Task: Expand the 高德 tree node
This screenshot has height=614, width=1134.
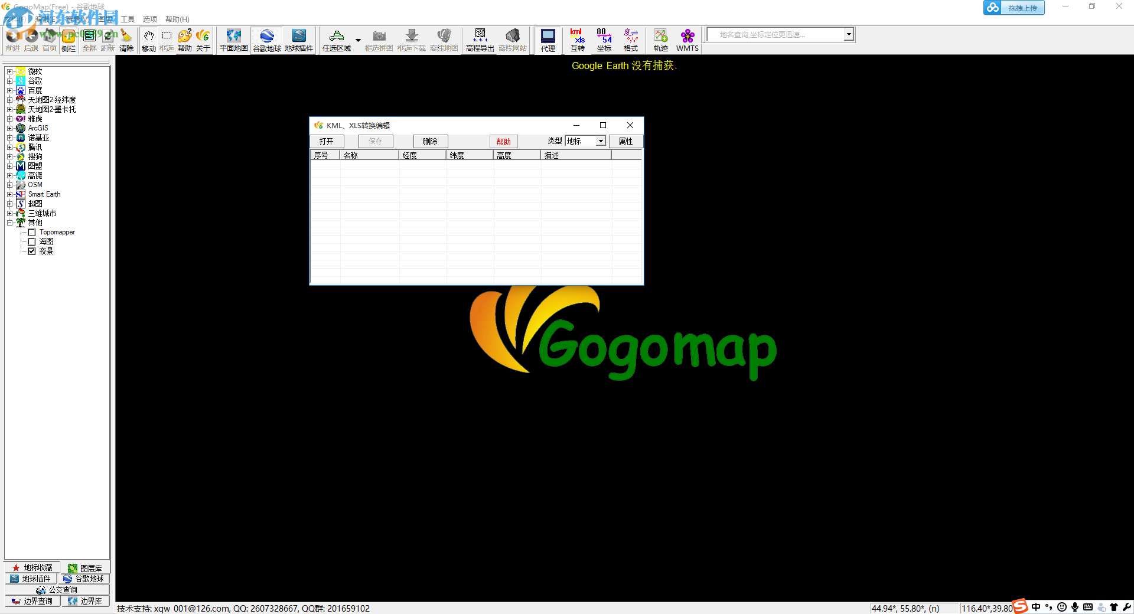Action: click(9, 175)
